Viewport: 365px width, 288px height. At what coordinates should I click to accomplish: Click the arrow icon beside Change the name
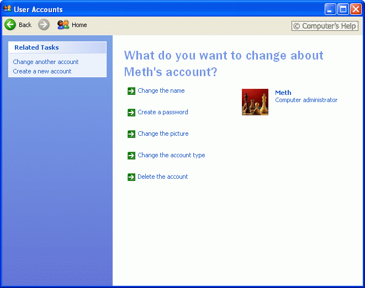click(131, 91)
